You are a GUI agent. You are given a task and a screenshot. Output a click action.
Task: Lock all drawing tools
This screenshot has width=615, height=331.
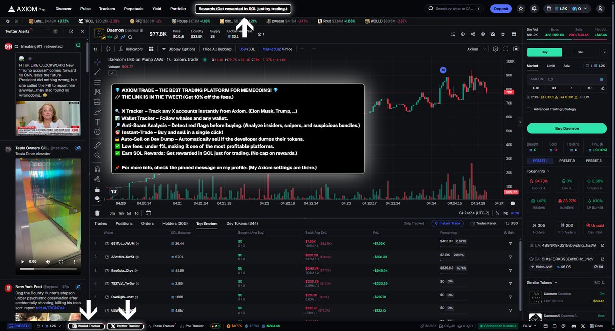pos(97,189)
